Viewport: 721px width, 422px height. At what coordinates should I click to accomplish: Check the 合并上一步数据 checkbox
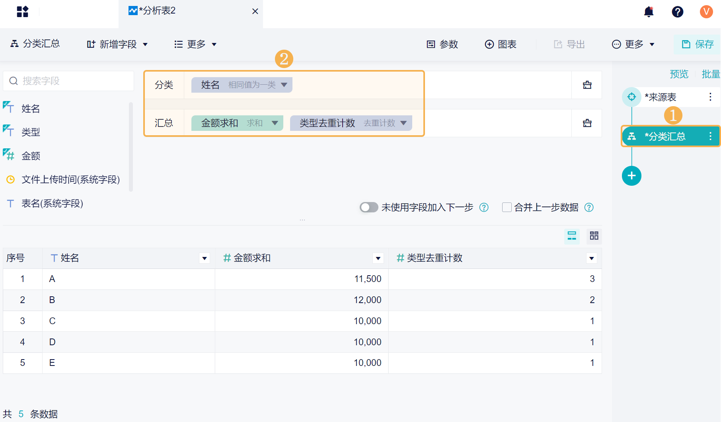coord(507,207)
